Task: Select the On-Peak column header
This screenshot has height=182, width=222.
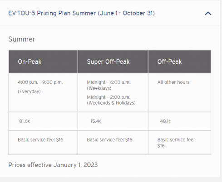Action: click(43, 61)
